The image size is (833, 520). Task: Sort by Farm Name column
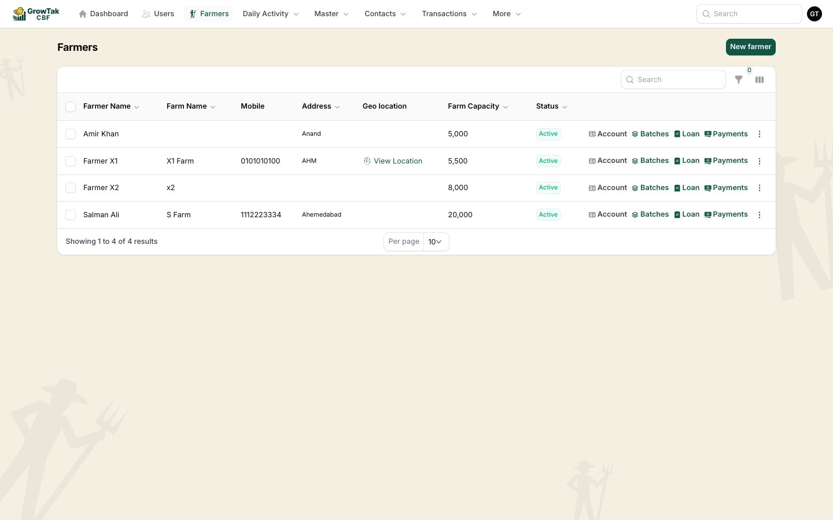[191, 106]
